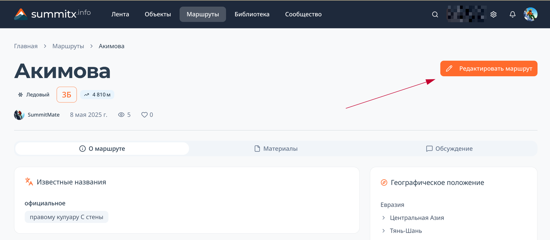Switch to the Обсуждение tab

click(449, 149)
